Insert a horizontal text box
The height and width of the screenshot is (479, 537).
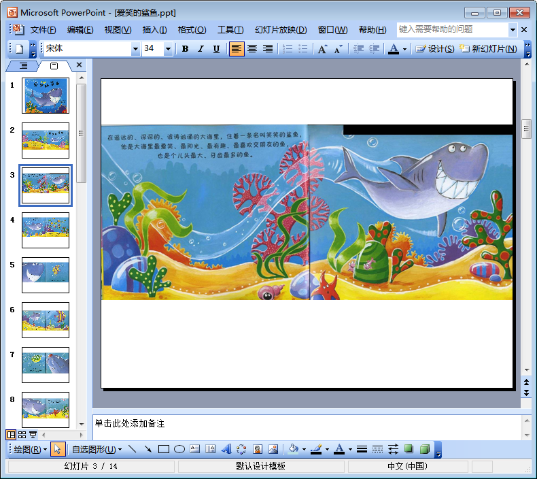(x=195, y=449)
